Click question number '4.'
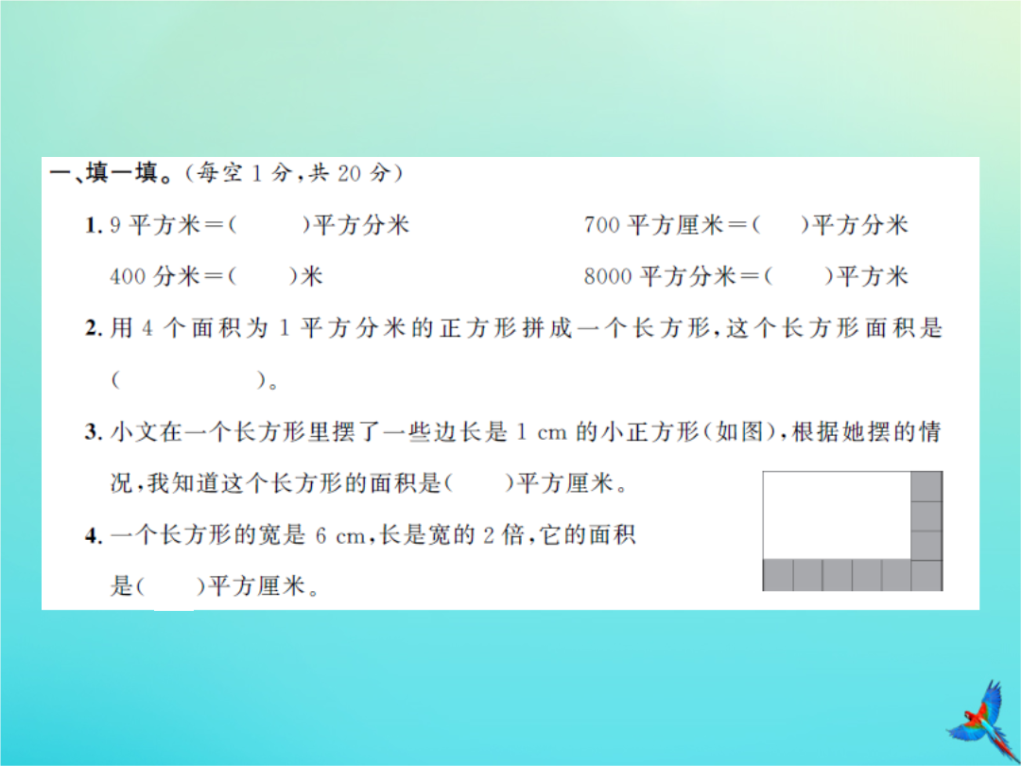The height and width of the screenshot is (766, 1021). click(x=95, y=536)
